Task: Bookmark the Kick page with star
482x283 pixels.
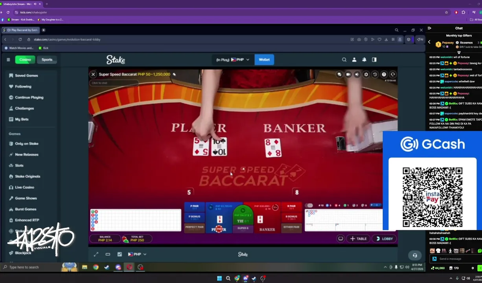Action: pyautogui.click(x=446, y=12)
